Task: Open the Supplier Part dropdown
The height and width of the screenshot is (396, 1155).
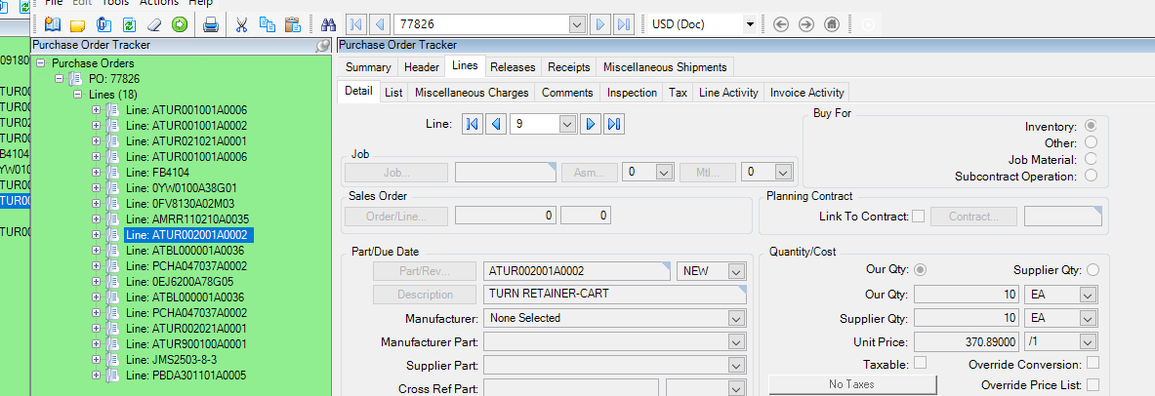Action: pos(735,365)
